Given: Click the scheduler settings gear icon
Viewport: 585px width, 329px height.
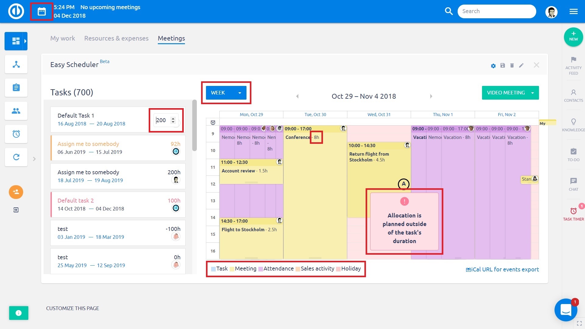Looking at the screenshot, I should pyautogui.click(x=493, y=66).
